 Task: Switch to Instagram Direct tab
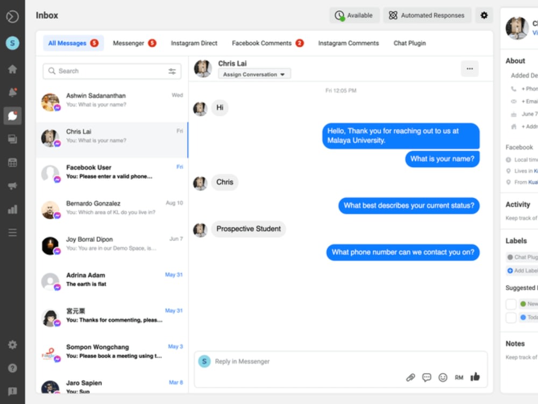(194, 43)
